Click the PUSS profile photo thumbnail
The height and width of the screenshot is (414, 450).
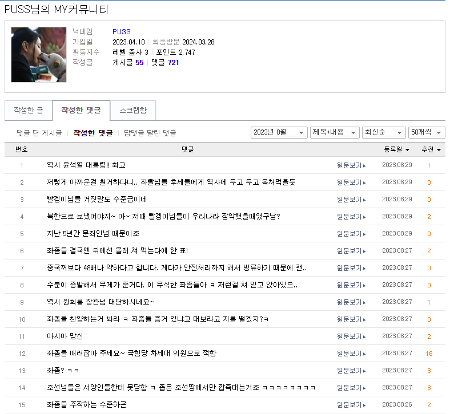[39, 55]
